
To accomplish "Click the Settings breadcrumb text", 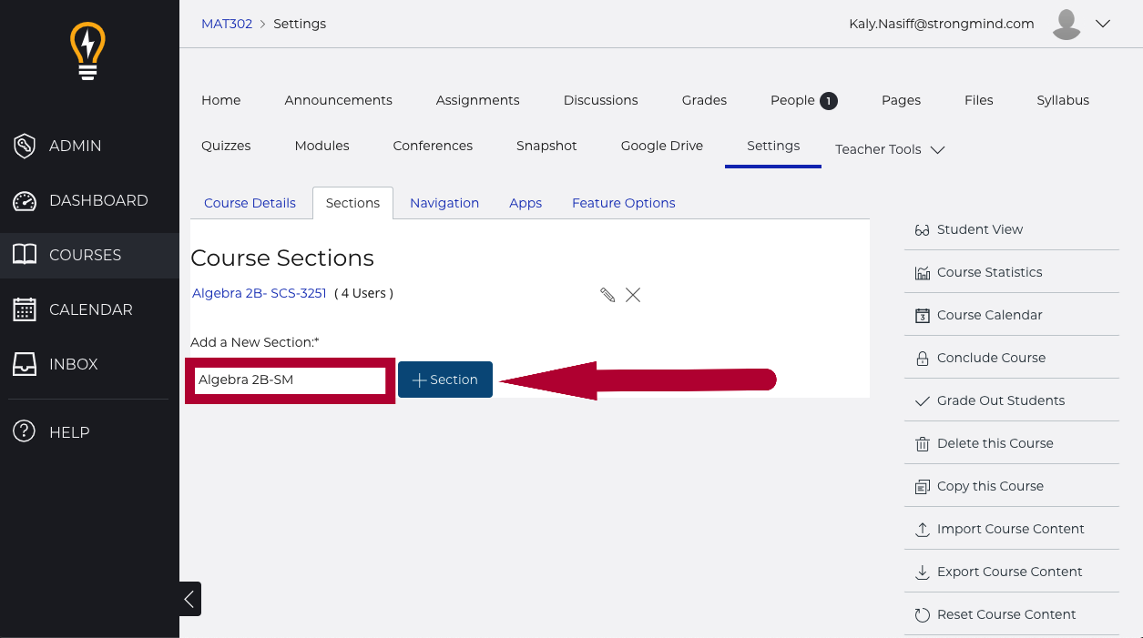I will click(x=300, y=24).
